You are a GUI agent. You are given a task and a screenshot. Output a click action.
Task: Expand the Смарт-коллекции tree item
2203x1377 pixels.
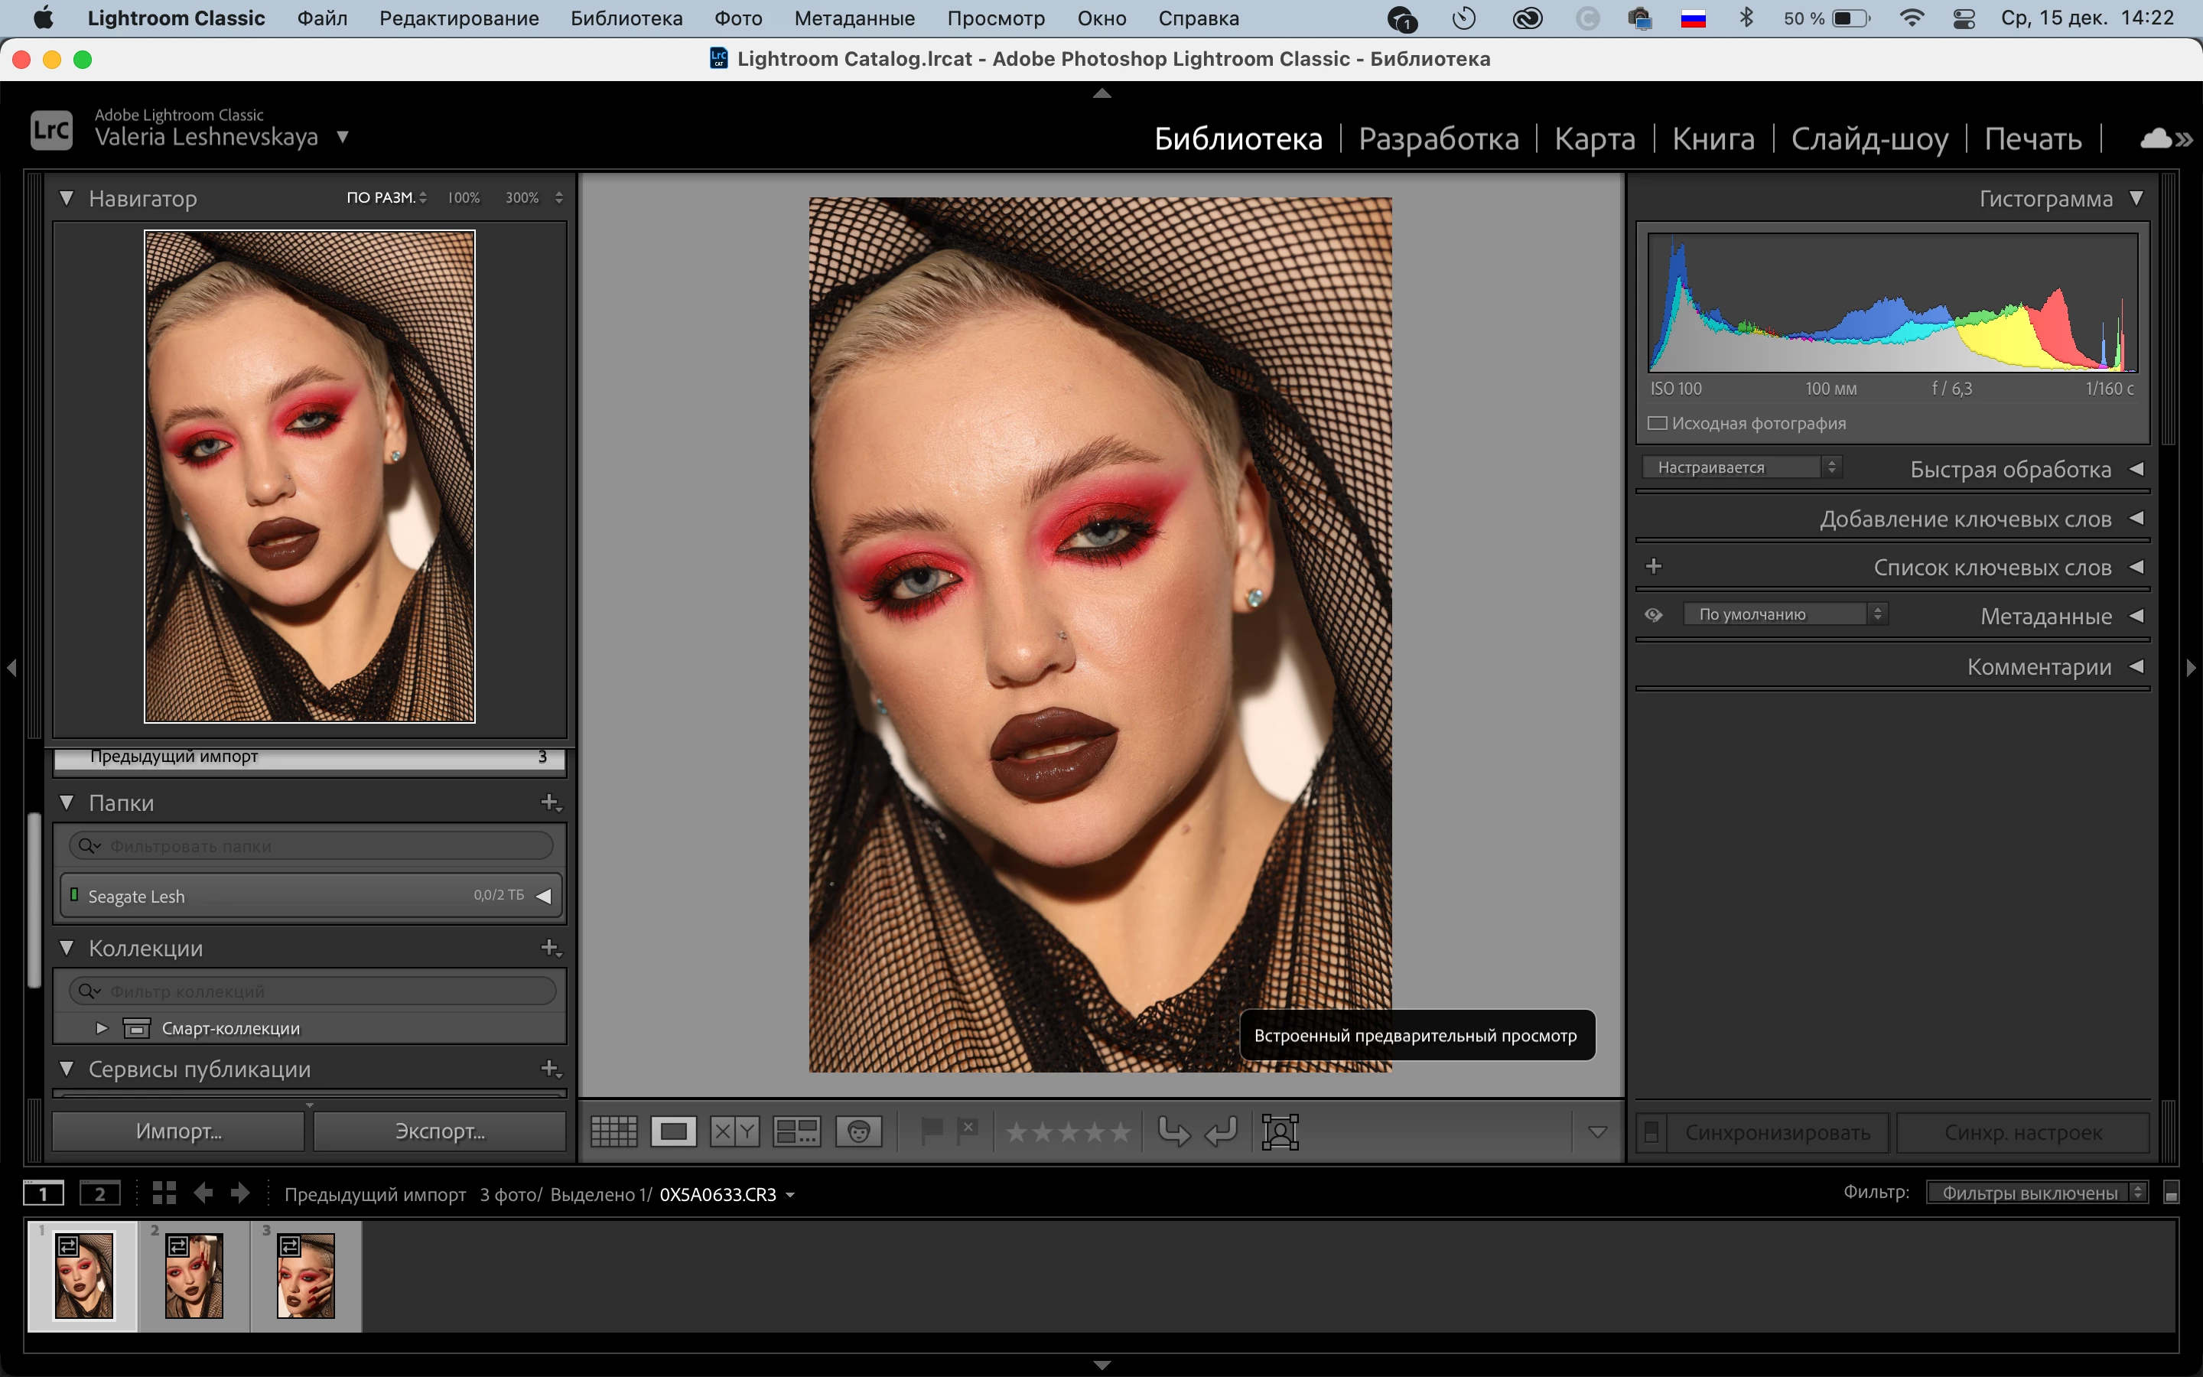point(102,1028)
